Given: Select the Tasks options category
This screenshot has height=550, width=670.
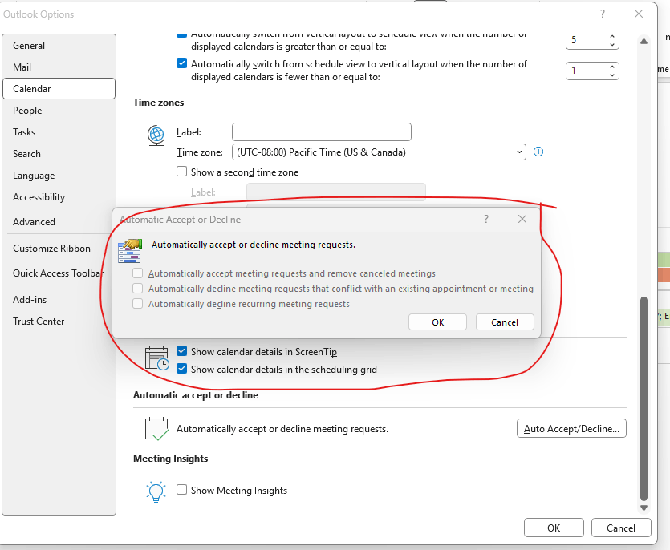Looking at the screenshot, I should [59, 132].
